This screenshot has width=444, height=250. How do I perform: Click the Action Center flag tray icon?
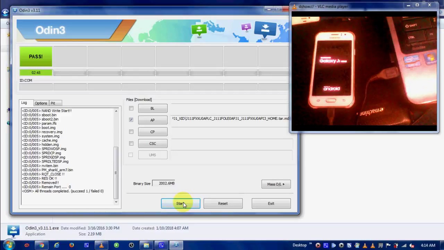[388, 245]
